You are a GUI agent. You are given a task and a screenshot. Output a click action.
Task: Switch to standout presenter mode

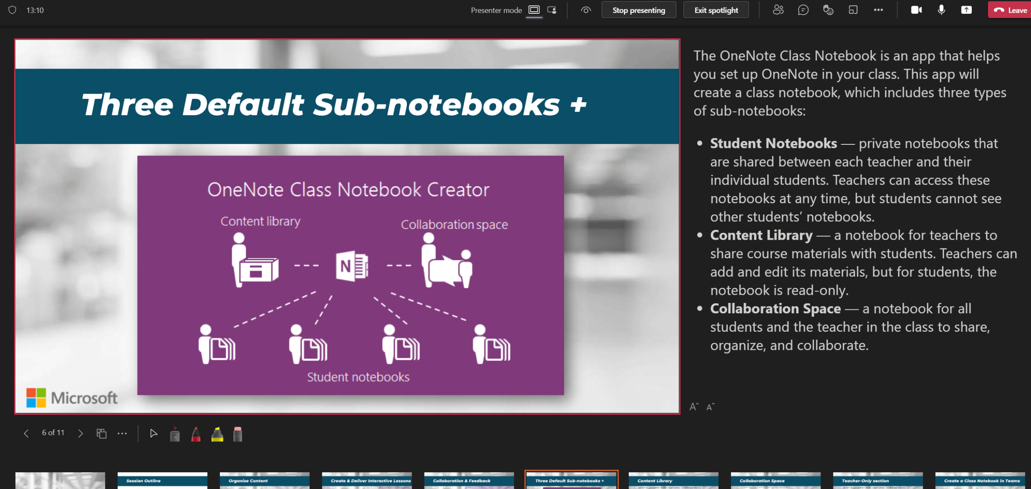pyautogui.click(x=552, y=10)
